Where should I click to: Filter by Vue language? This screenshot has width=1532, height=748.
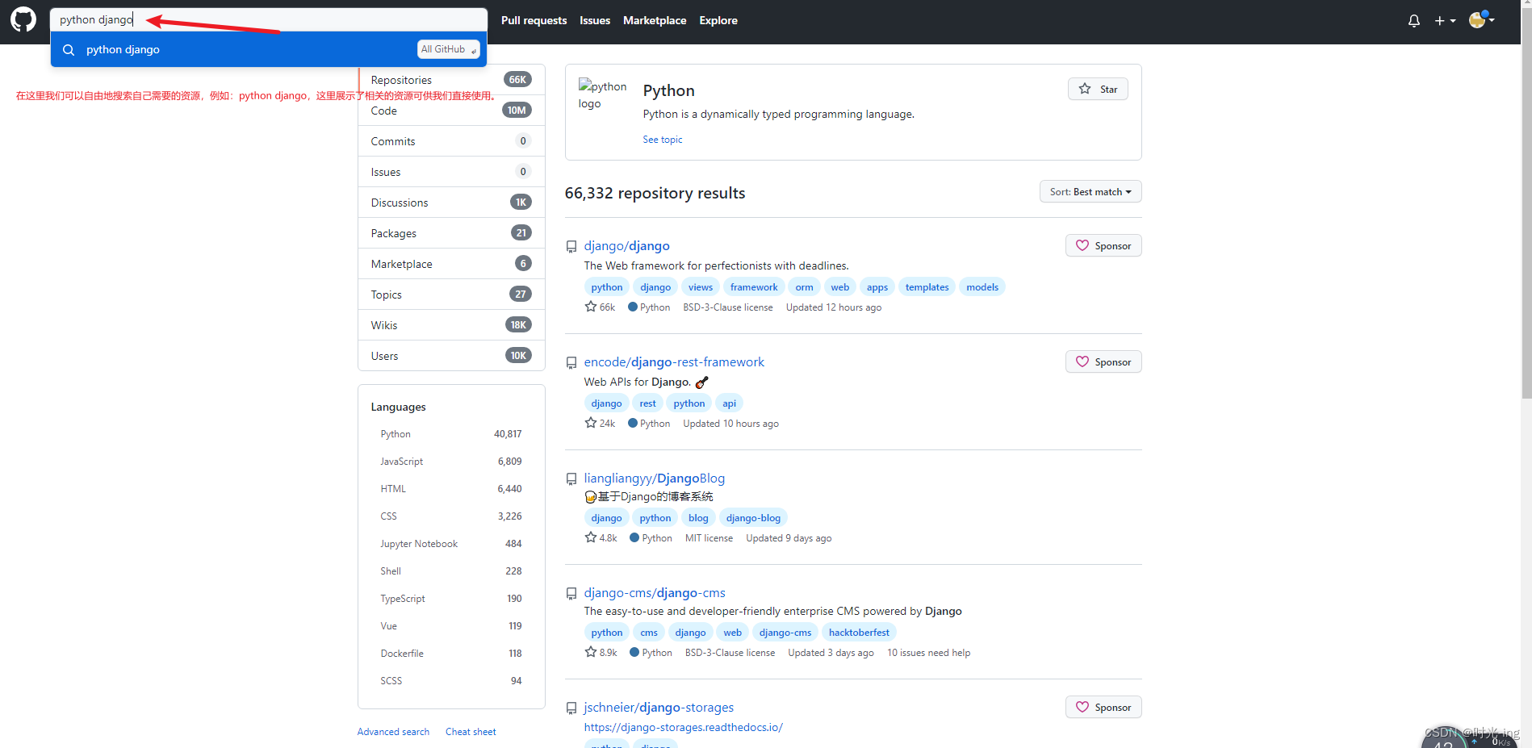pyautogui.click(x=451, y=626)
